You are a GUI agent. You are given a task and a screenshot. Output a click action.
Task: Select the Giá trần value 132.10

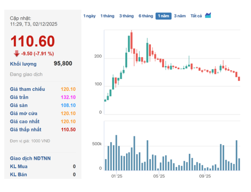tap(68, 97)
